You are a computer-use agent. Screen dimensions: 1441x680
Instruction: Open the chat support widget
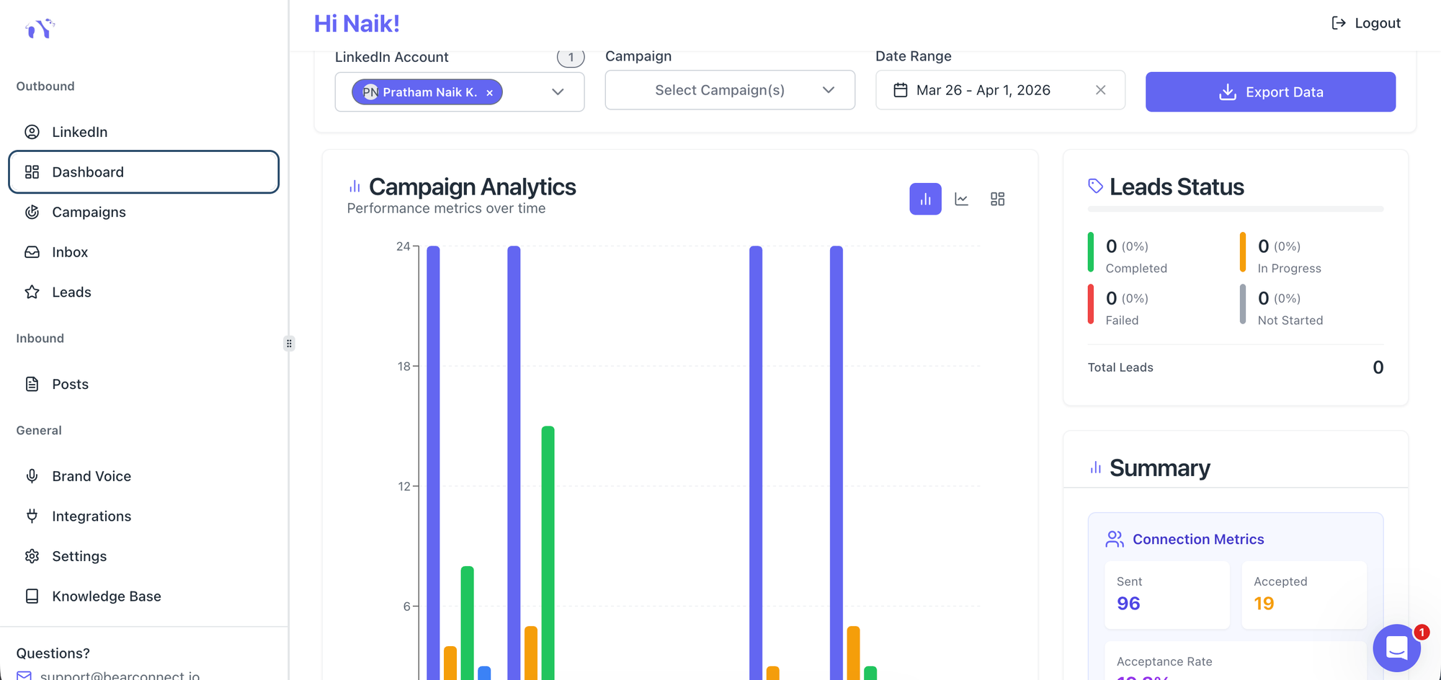1396,648
